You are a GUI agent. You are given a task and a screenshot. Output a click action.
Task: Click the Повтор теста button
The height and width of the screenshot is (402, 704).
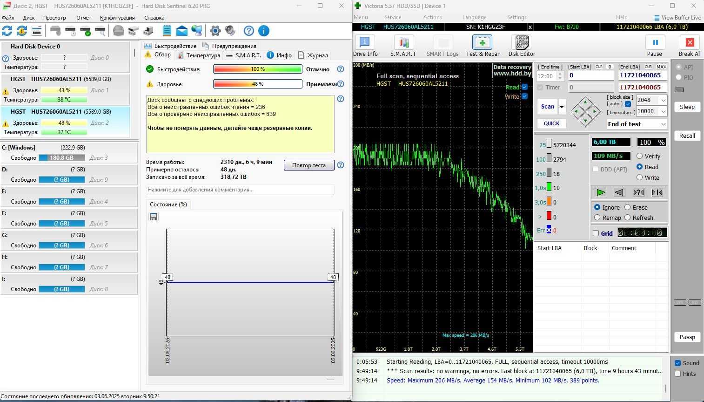pyautogui.click(x=309, y=165)
